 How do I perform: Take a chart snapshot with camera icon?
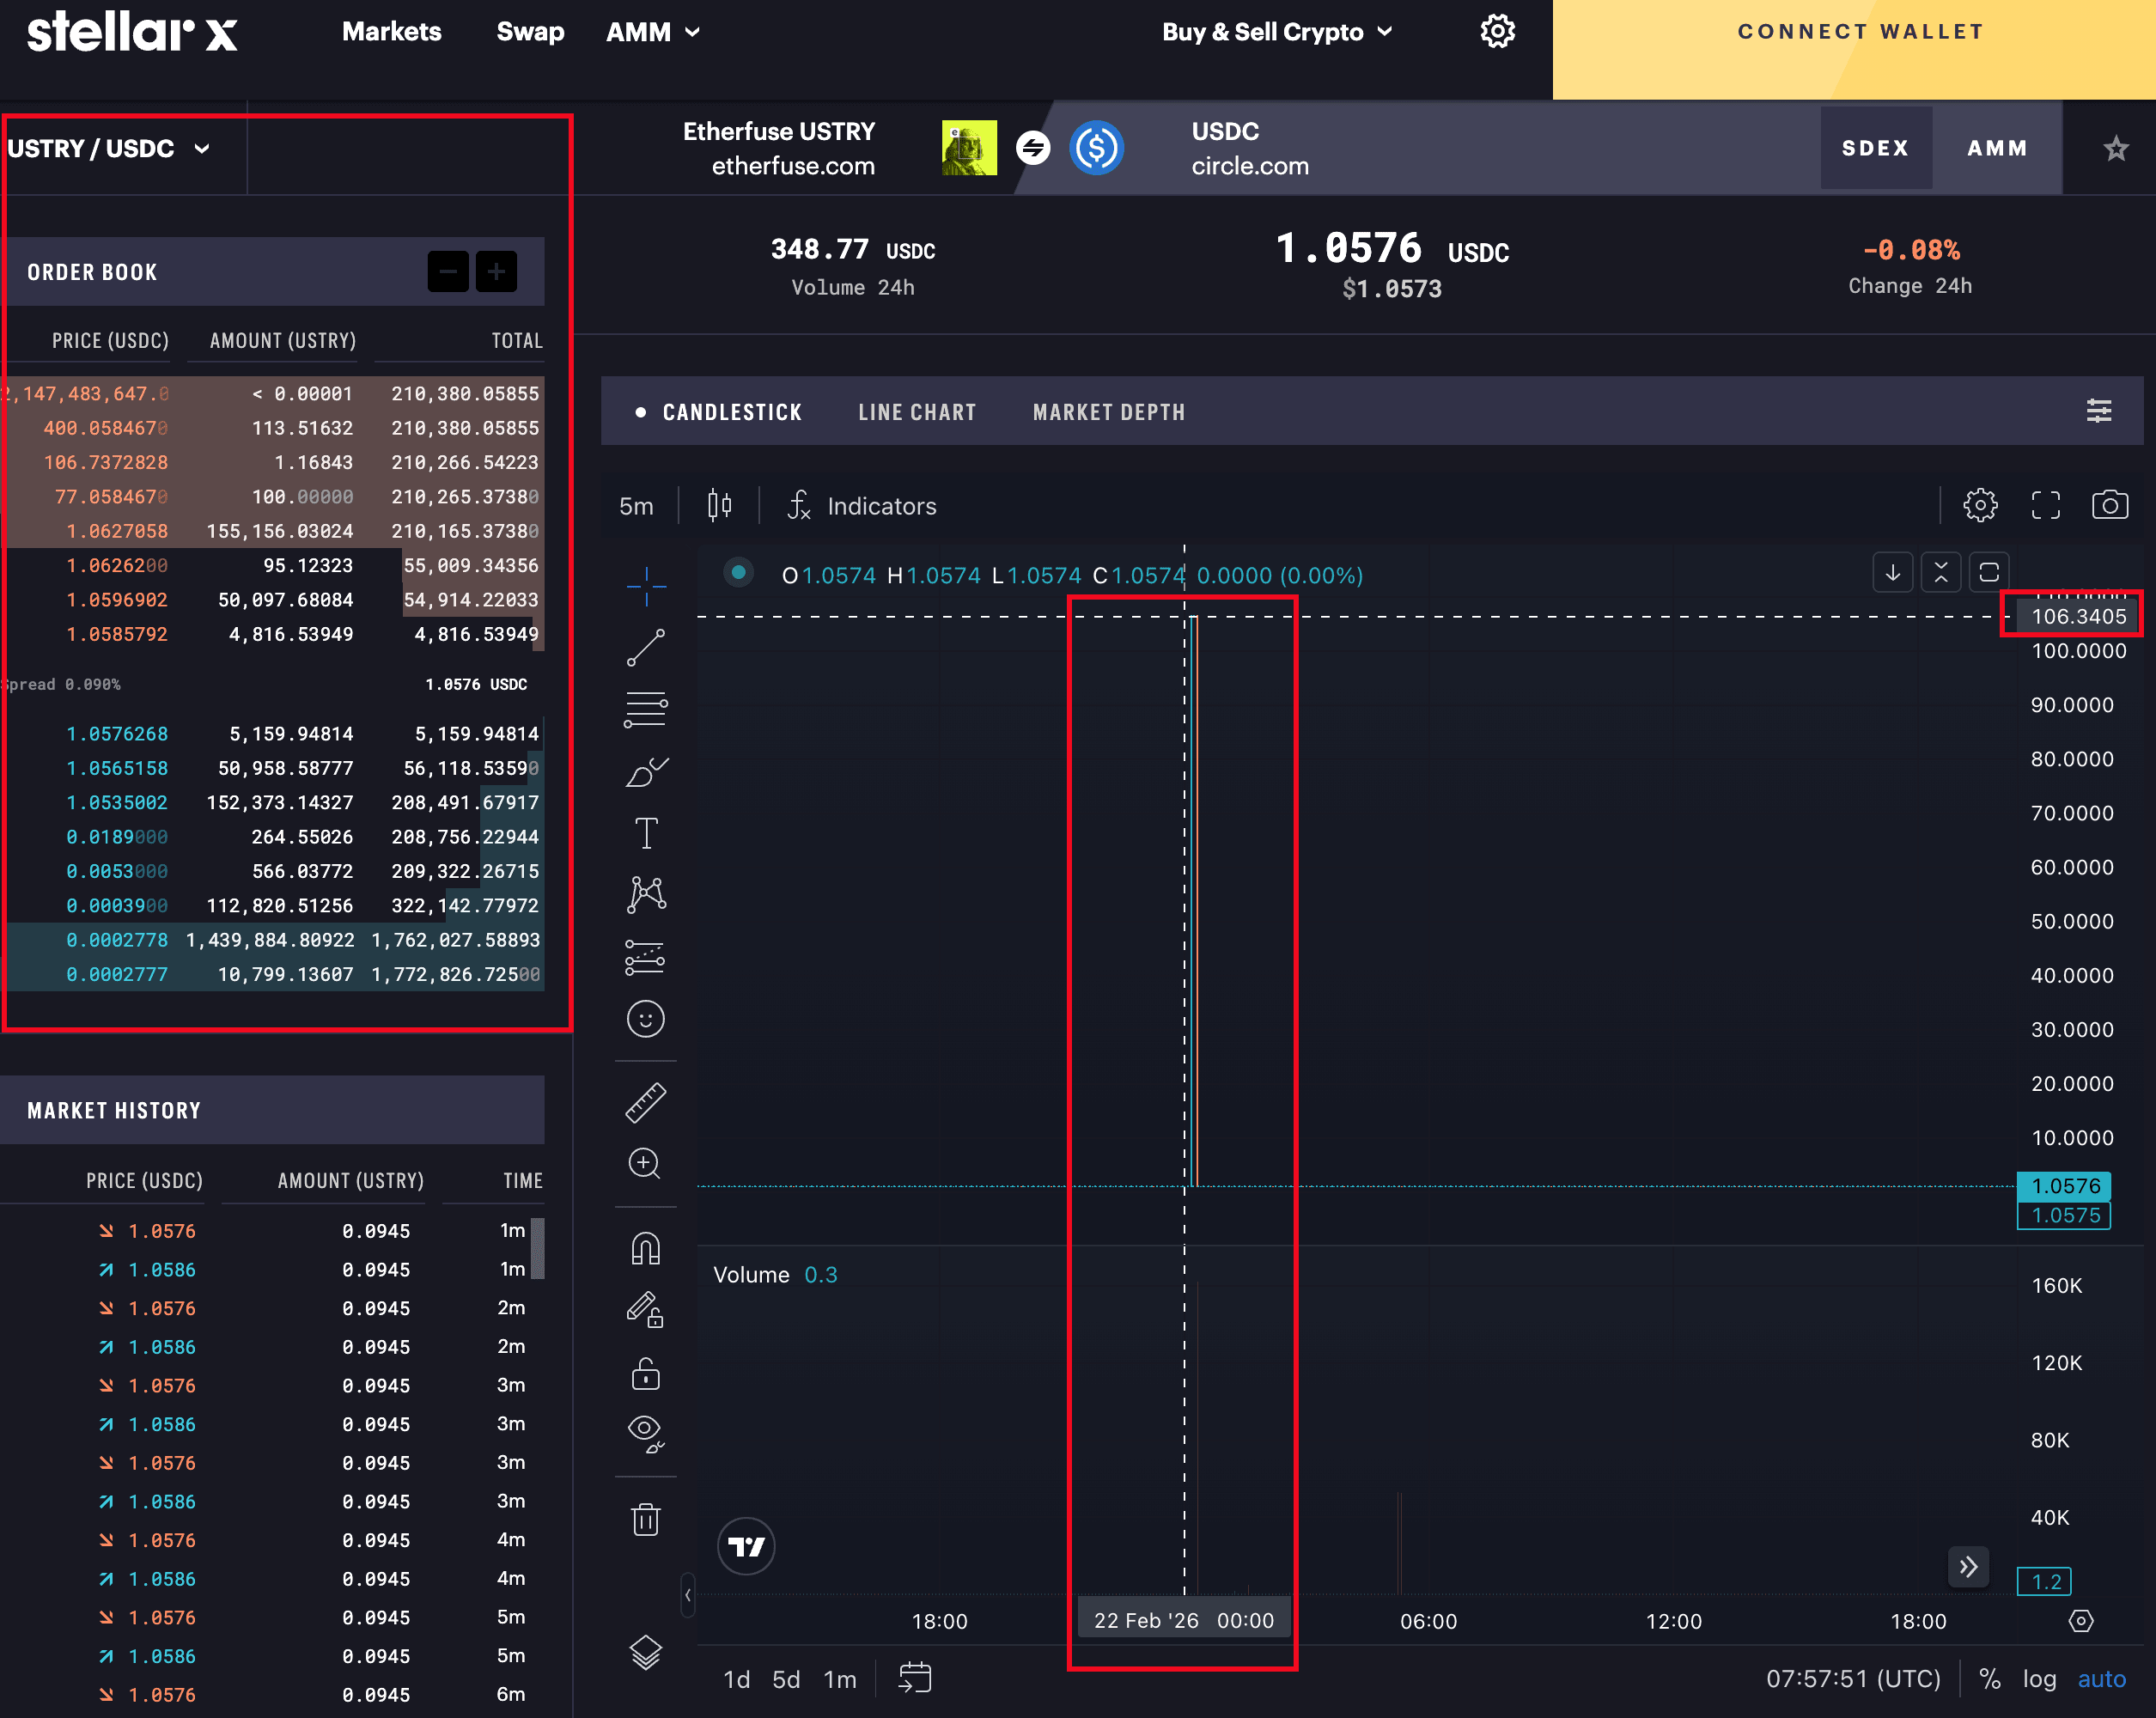[x=2109, y=505]
